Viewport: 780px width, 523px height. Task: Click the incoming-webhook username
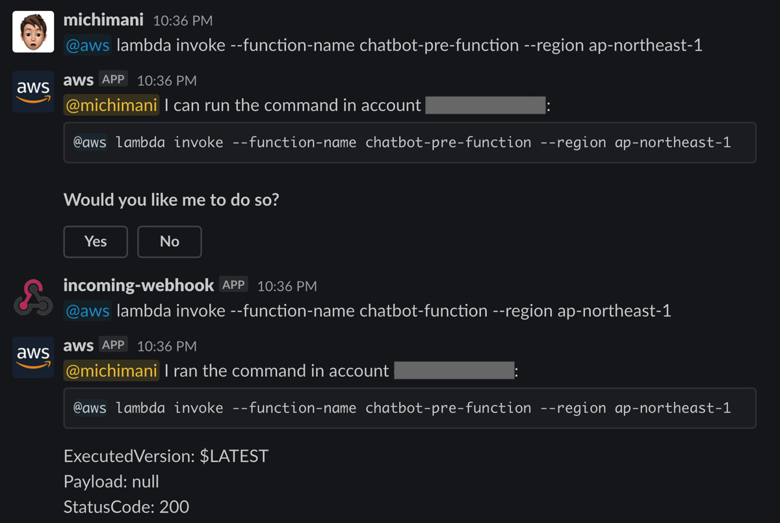pyautogui.click(x=138, y=285)
